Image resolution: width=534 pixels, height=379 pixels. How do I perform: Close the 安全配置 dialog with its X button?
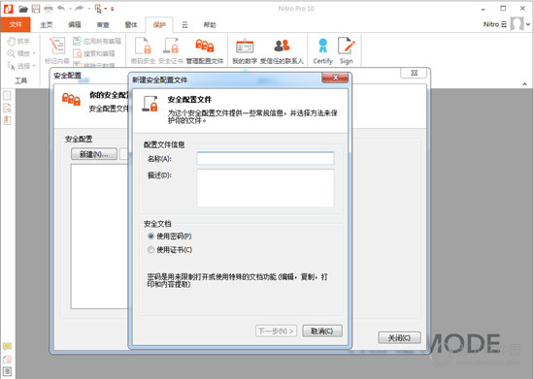tap(414, 73)
